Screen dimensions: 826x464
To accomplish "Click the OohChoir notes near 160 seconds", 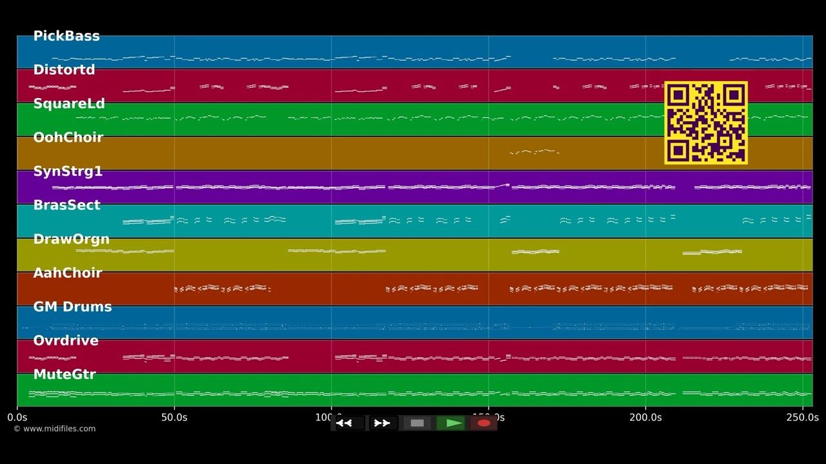I will pos(534,152).
